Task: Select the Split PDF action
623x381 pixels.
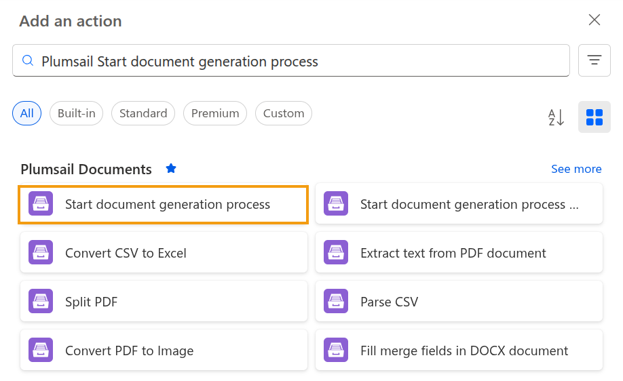Action: [x=164, y=301]
